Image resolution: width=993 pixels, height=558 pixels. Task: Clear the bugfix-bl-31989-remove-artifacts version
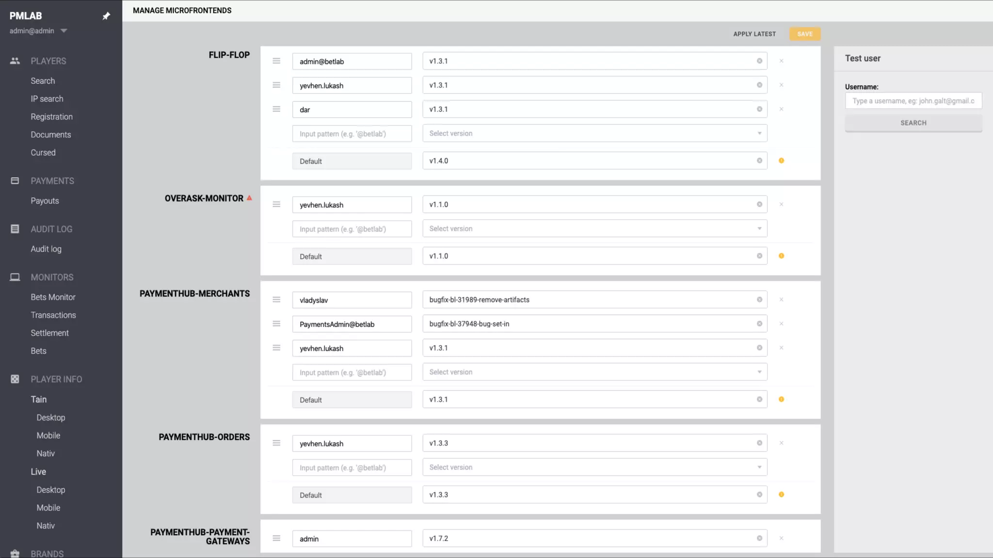point(759,300)
